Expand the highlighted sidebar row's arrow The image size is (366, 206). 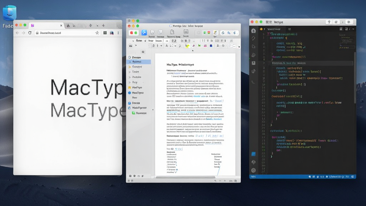130,62
